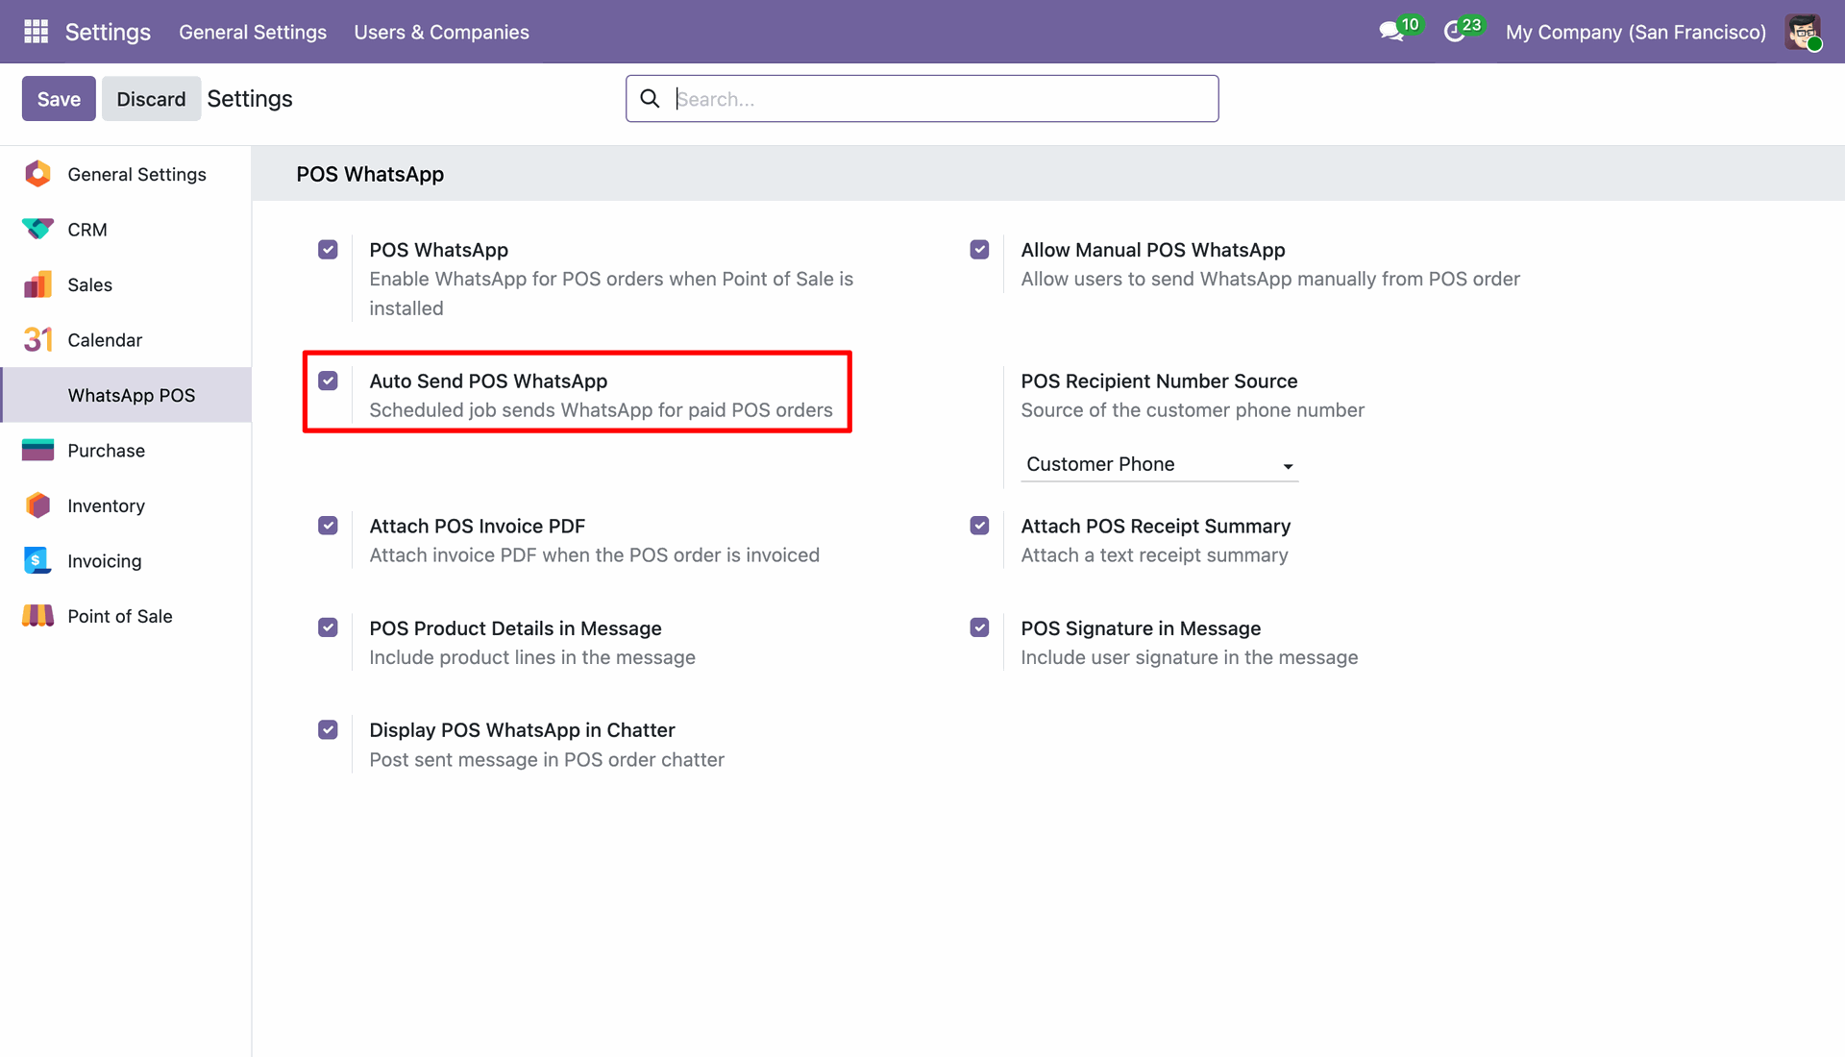This screenshot has width=1845, height=1057.
Task: Click the magnifier search icon
Action: pyautogui.click(x=650, y=99)
